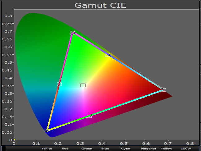Click the yellow secondary target marker
201x151 pixels.
click(107, 55)
